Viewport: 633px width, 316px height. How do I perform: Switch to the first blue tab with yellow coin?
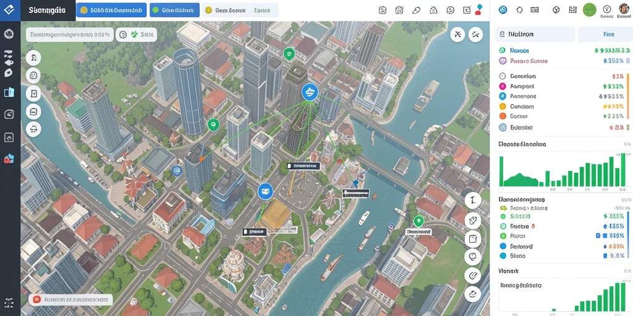(x=111, y=10)
